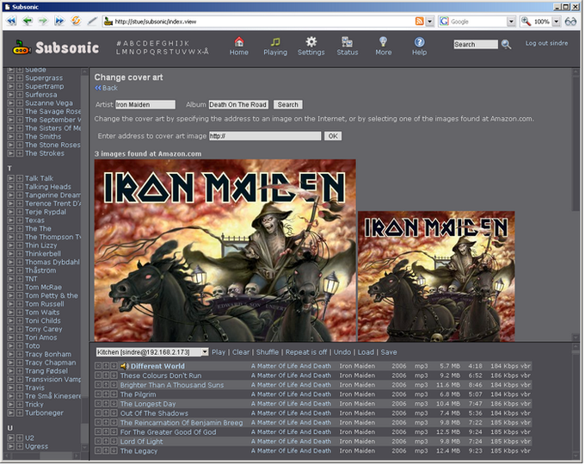Open the Help question mark icon
Viewport: 585px width, 465px height.
[x=419, y=41]
